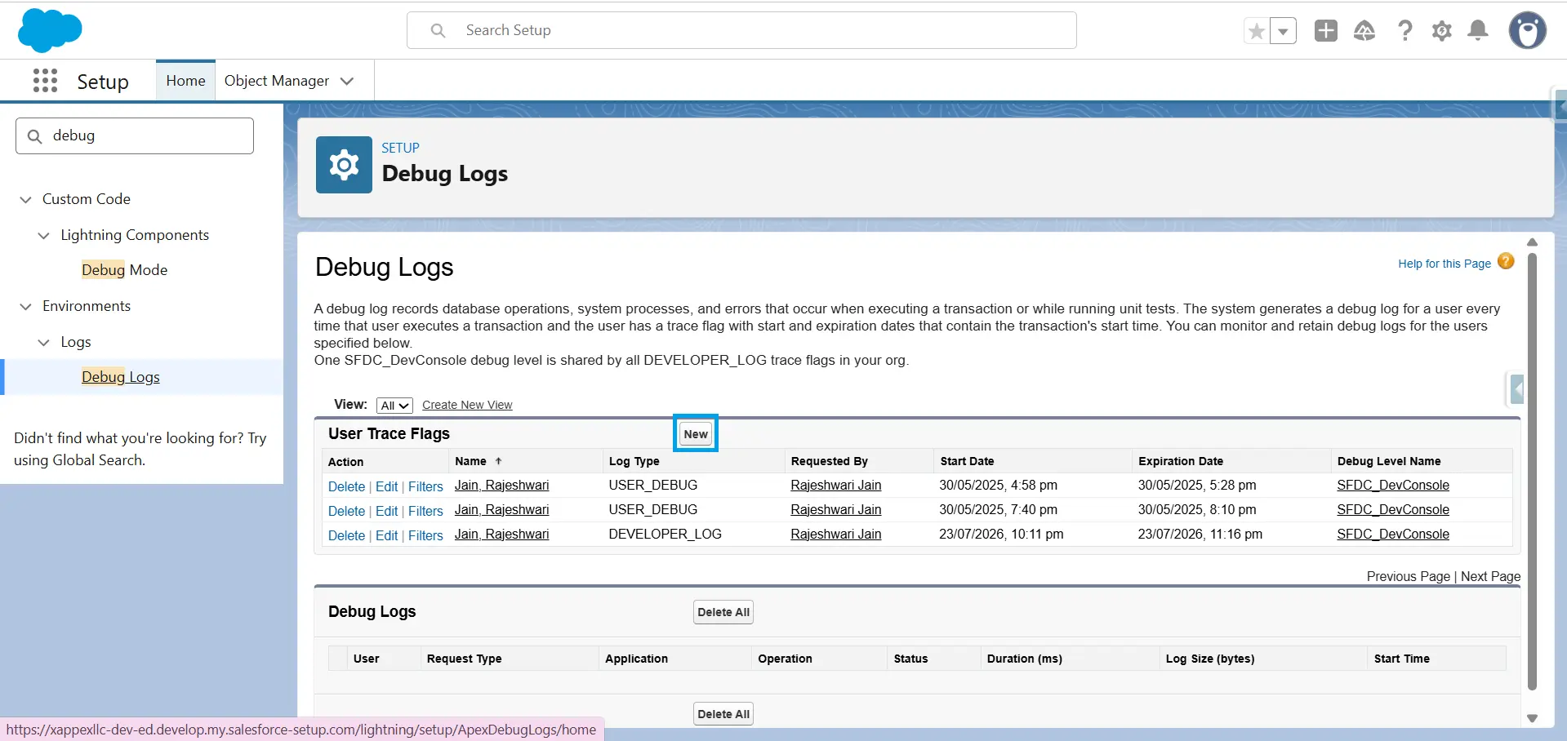1567x741 pixels.
Task: Open the favorites list dropdown arrow
Action: point(1284,31)
